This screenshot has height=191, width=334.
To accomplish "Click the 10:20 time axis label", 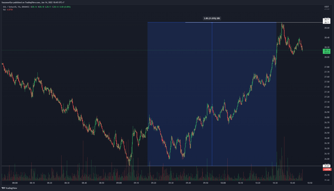I will point(258,183).
